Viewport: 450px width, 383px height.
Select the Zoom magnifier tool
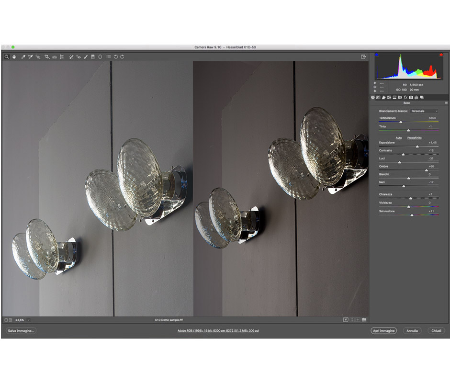tap(7, 56)
